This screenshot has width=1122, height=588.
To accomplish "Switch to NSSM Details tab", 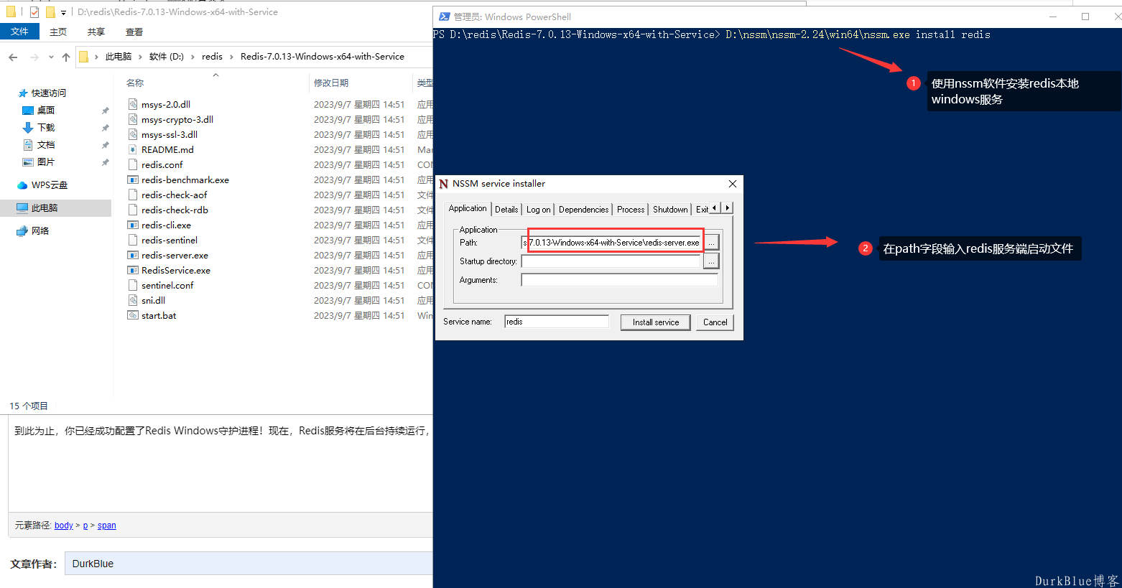I will (506, 210).
